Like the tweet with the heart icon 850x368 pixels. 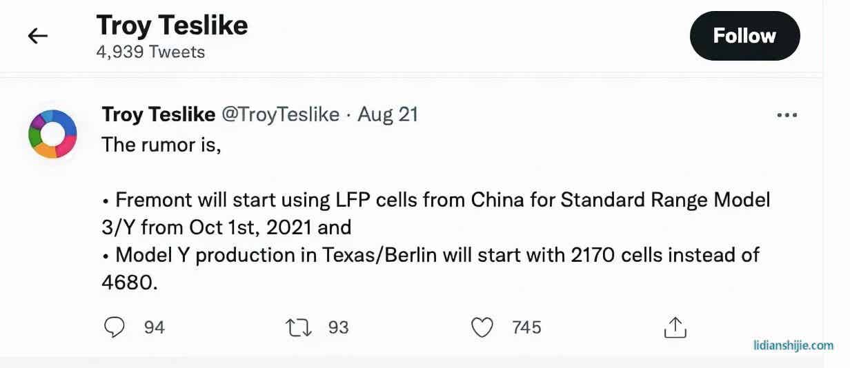click(x=482, y=327)
